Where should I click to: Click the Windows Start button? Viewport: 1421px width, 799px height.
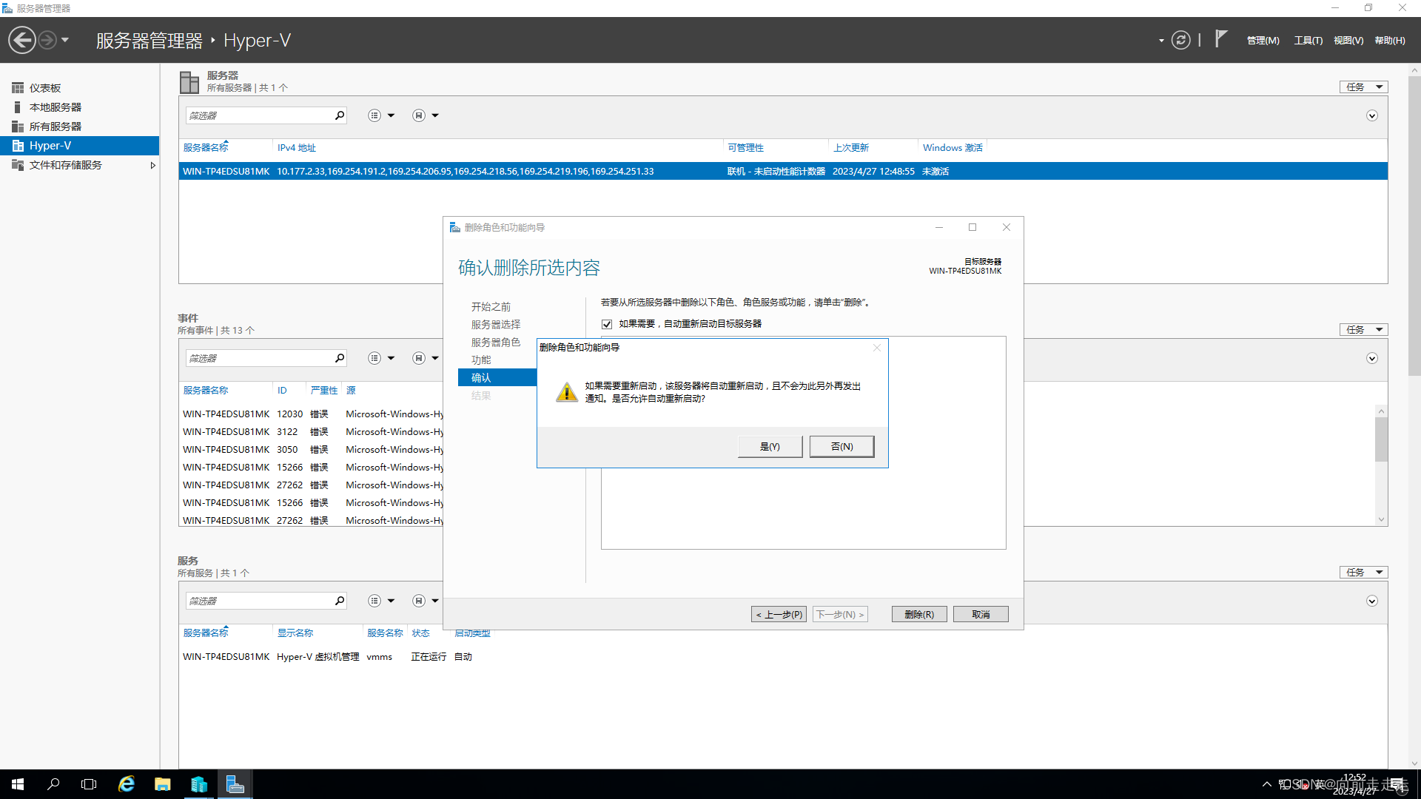point(18,784)
